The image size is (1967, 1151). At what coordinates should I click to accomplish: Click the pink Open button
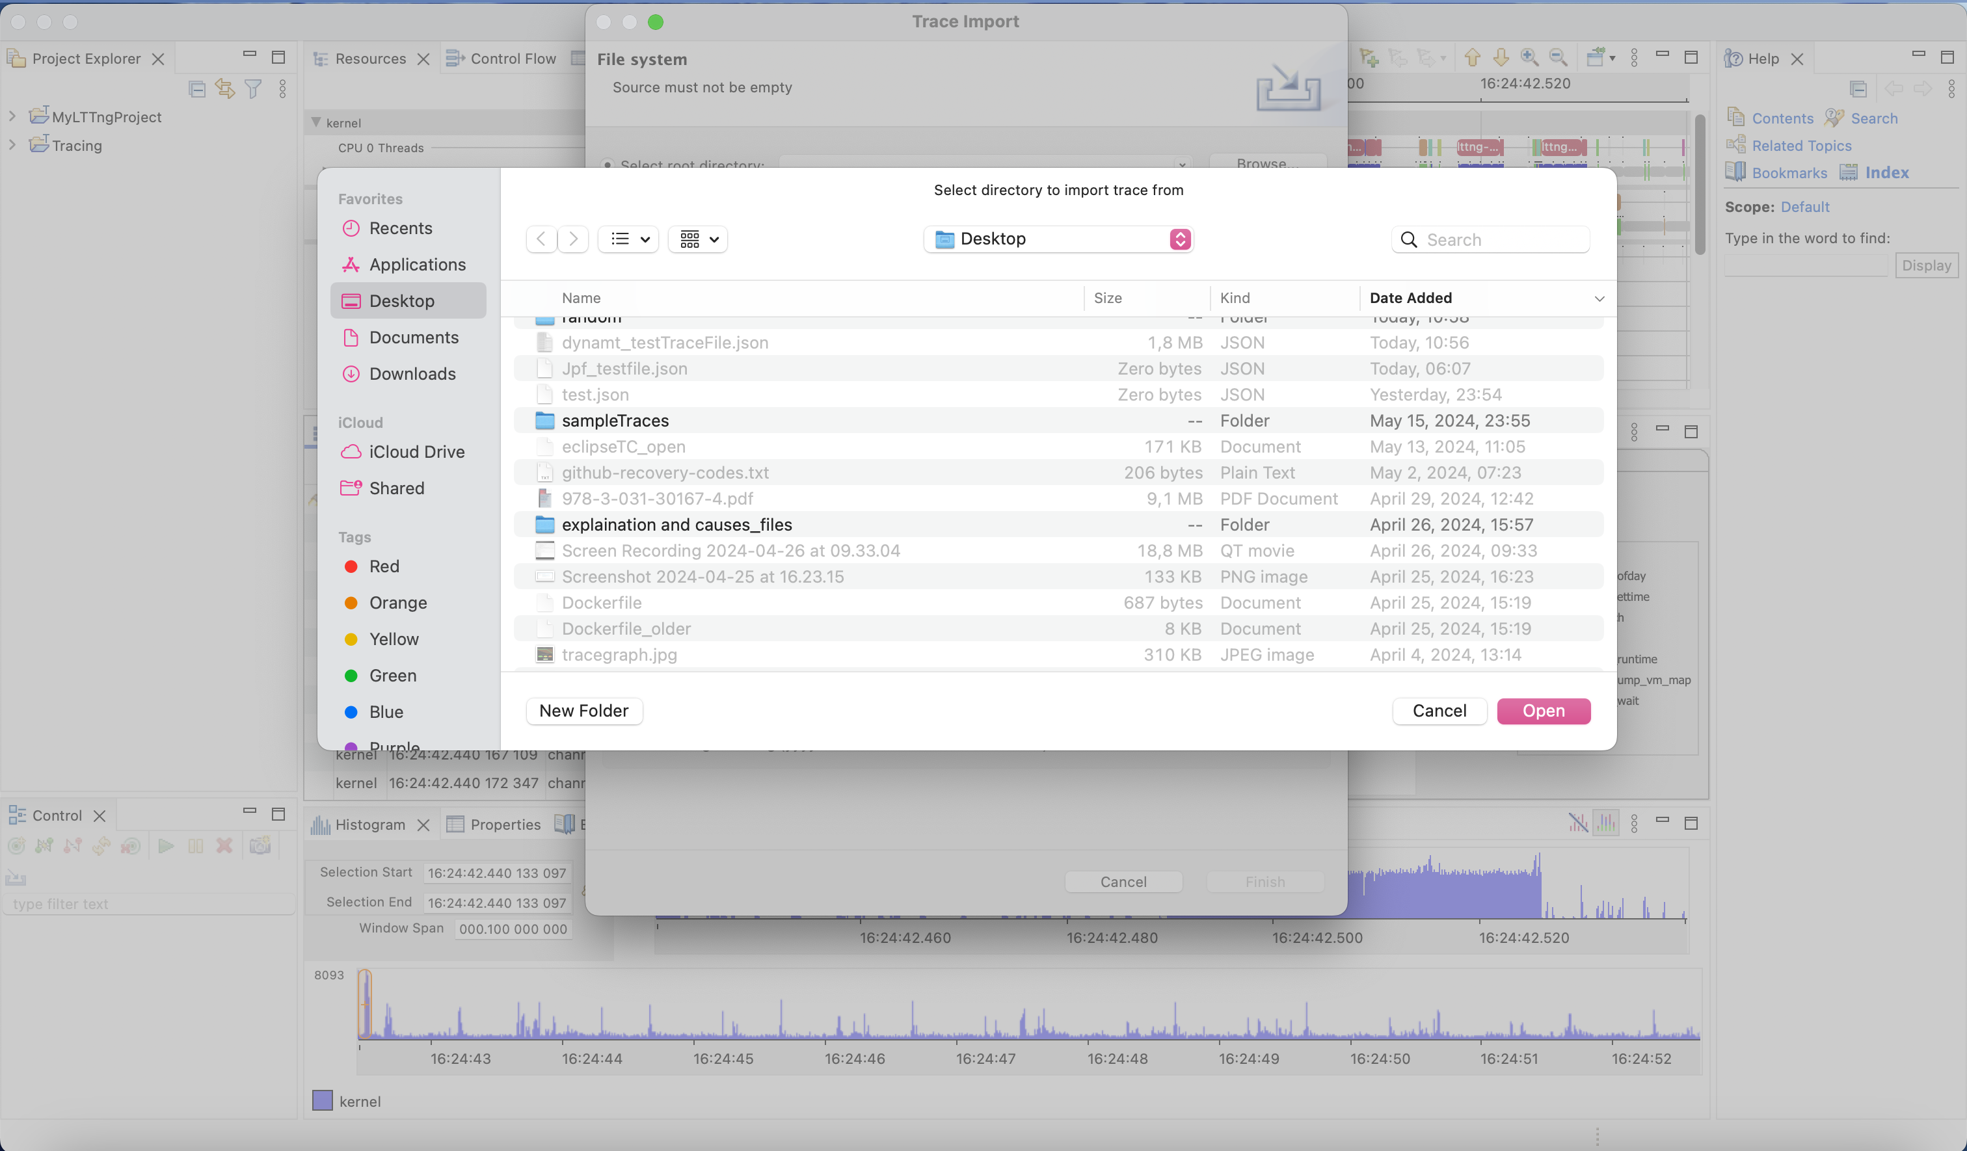pyautogui.click(x=1542, y=711)
